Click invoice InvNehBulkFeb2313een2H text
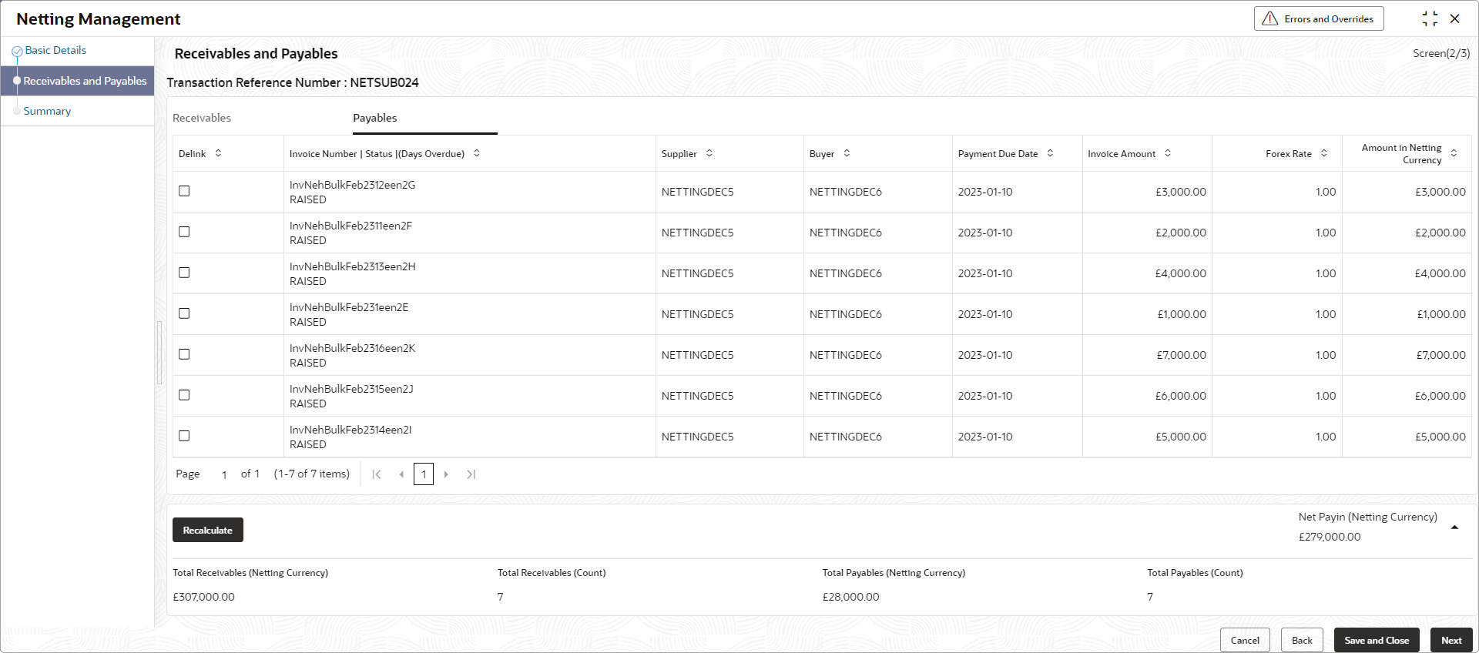 pos(352,266)
